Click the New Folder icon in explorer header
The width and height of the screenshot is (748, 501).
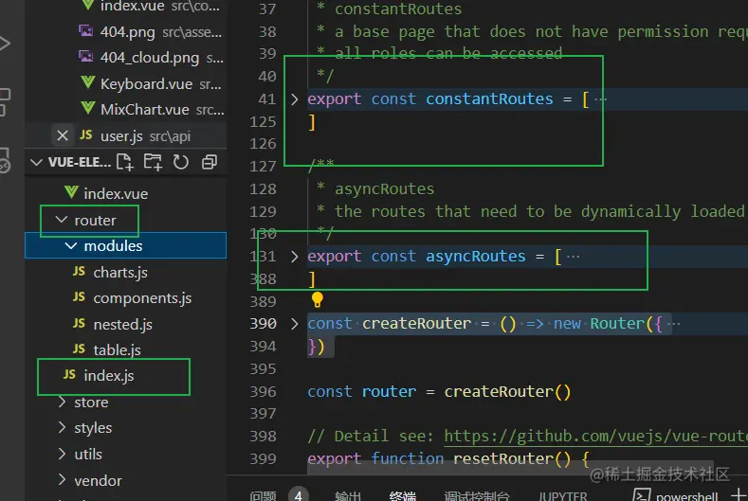(154, 162)
